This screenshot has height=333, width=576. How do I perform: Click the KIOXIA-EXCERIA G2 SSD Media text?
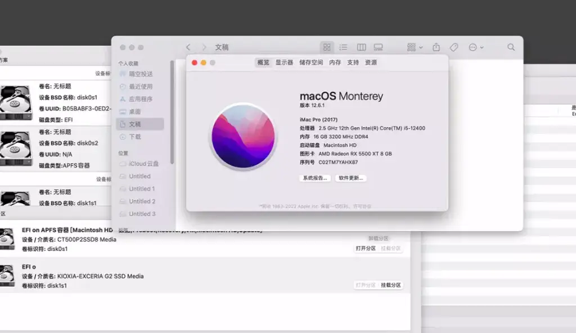[100, 276]
